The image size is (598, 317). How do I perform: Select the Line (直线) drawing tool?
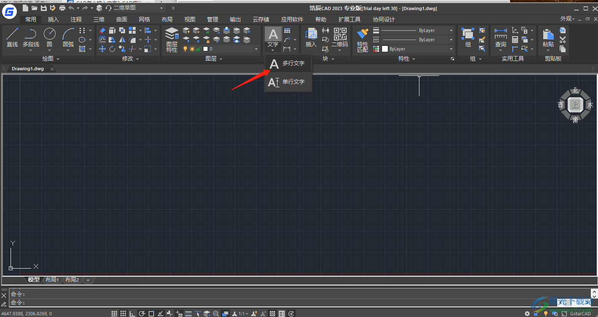[x=12, y=37]
